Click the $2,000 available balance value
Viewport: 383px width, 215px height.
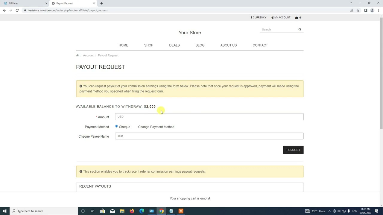coord(150,107)
